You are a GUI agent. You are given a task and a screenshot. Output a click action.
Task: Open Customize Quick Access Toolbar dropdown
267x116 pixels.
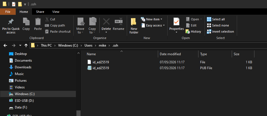click(25, 4)
